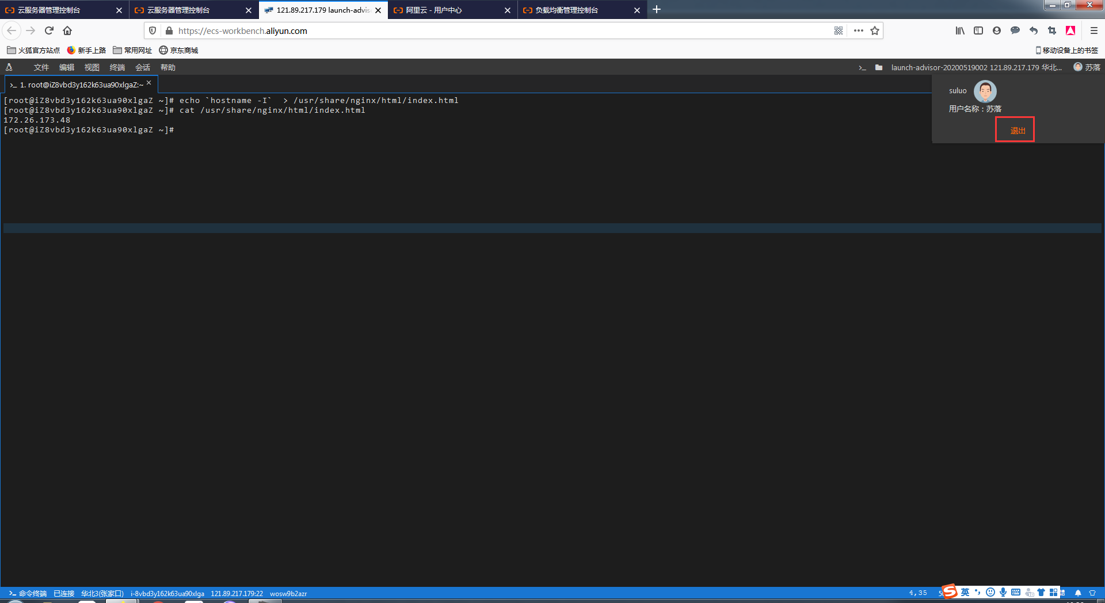Click the QR code icon in address bar
Viewport: 1105px width, 603px height.
pos(839,31)
